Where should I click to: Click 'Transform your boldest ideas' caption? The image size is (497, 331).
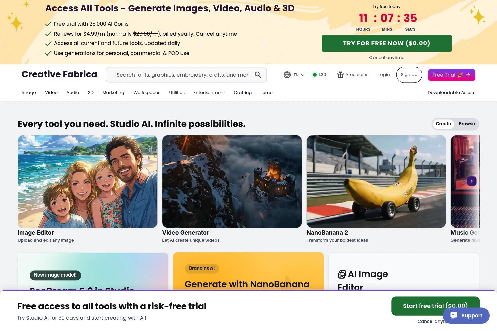tap(337, 240)
